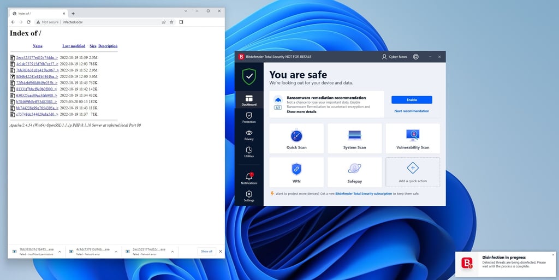Viewport: 559px width, 280px height.
Task: Start a System Scan
Action: pos(354,139)
